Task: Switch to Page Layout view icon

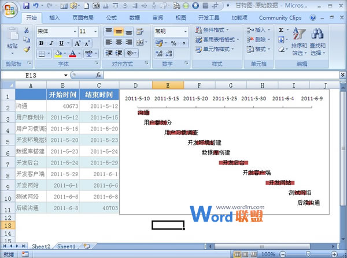Action: tap(245, 255)
